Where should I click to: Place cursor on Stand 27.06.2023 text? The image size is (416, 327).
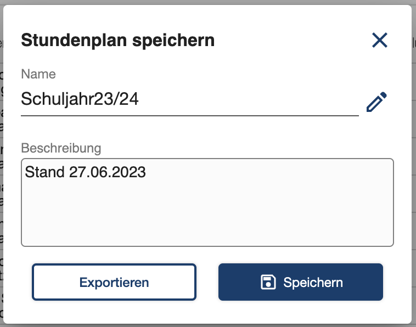85,172
